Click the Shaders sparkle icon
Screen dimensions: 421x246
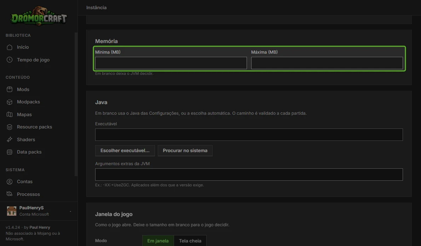[x=10, y=139]
